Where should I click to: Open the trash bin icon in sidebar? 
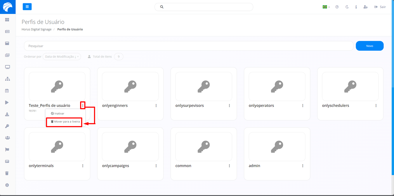[7, 173]
